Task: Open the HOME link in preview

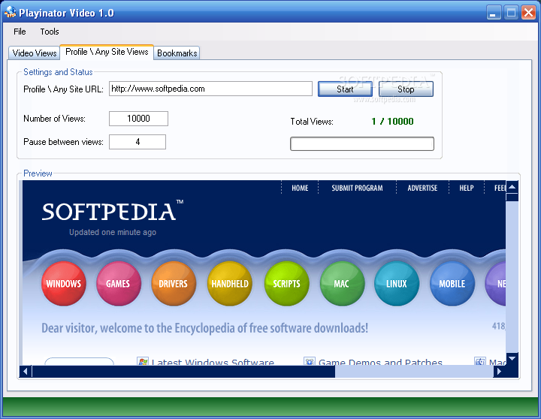Action: point(300,188)
